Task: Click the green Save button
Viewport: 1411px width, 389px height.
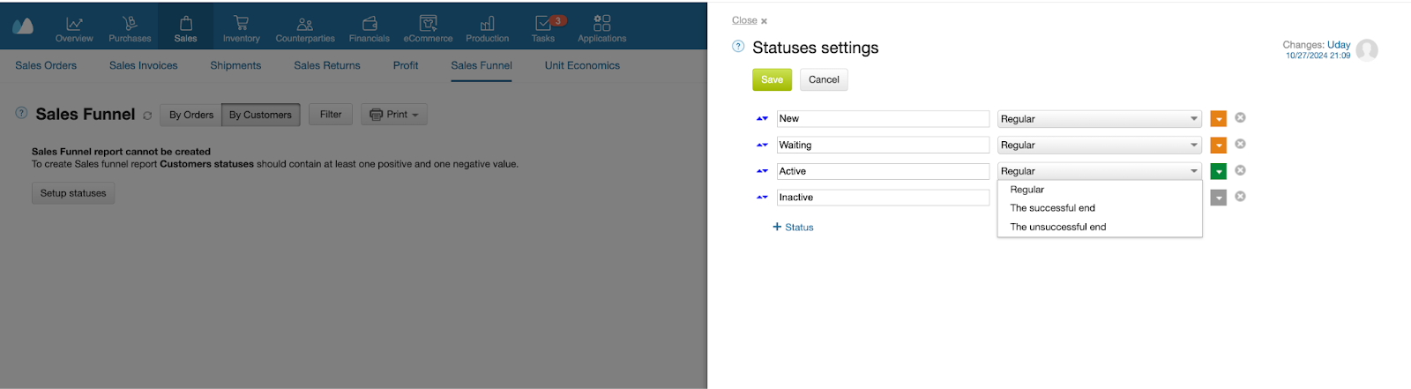Action: [x=772, y=79]
